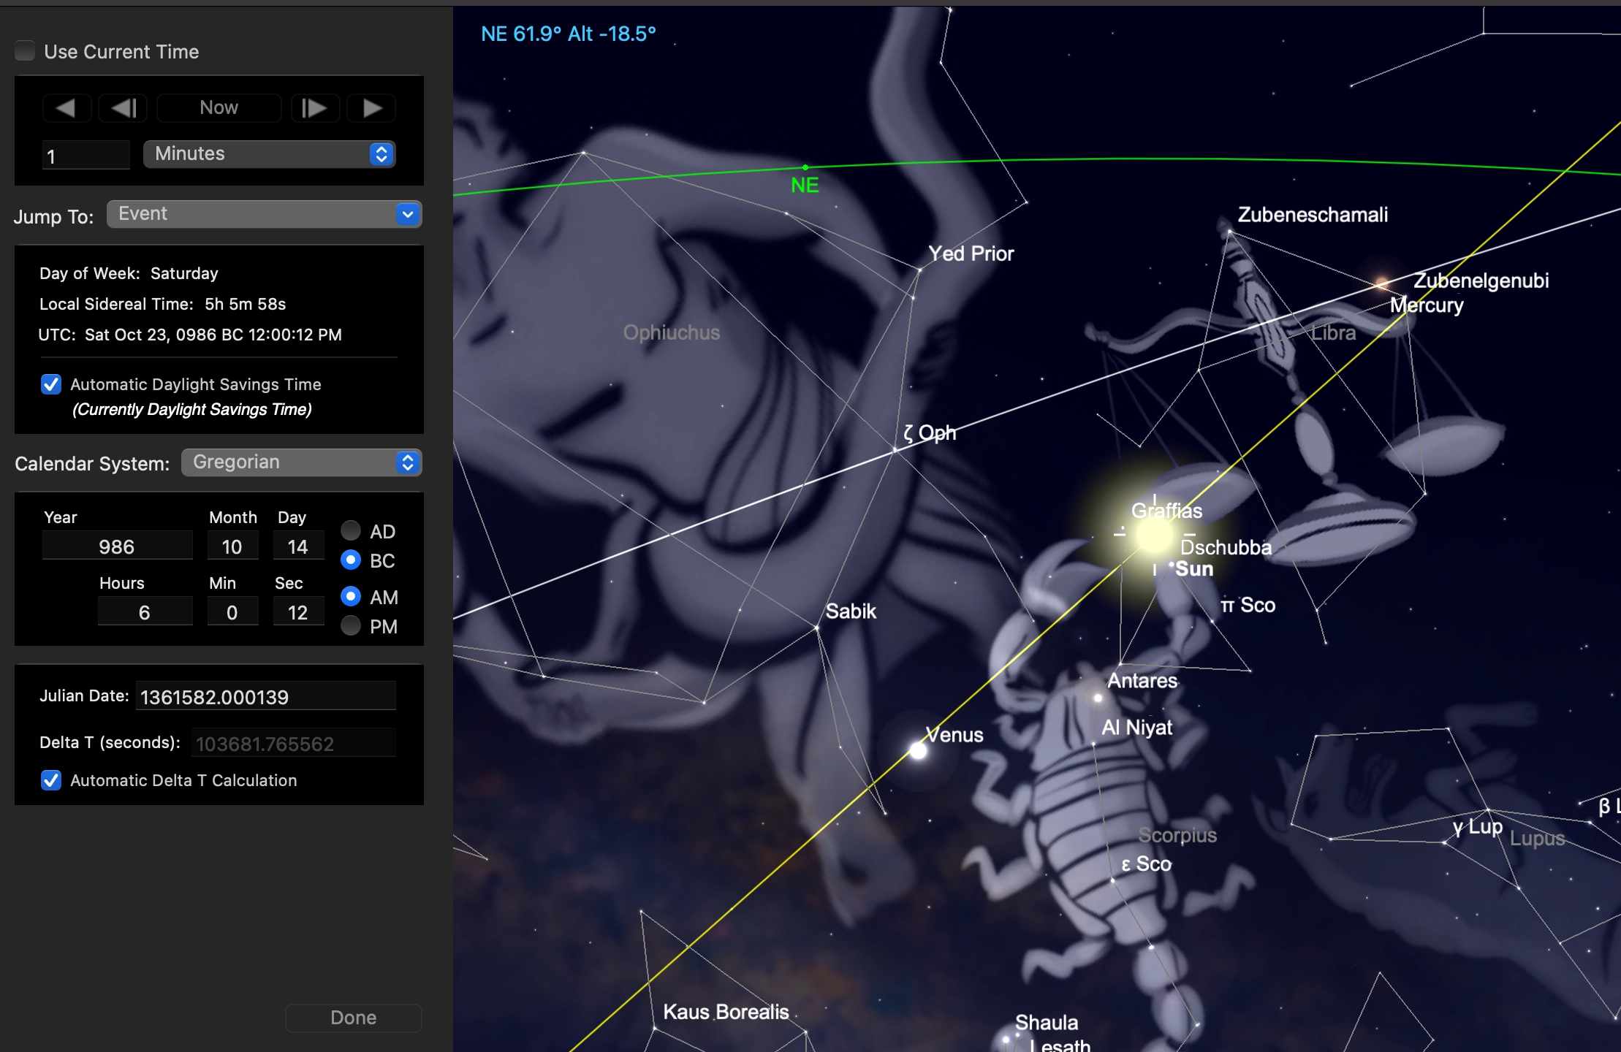Expand the Jump To Event dropdown
Viewport: 1621px width, 1052px height.
click(264, 214)
